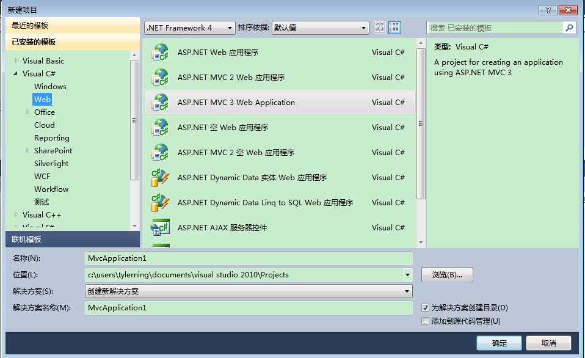
Task: Click the Dynamic Data 实体 Web template icon
Action: tap(160, 177)
